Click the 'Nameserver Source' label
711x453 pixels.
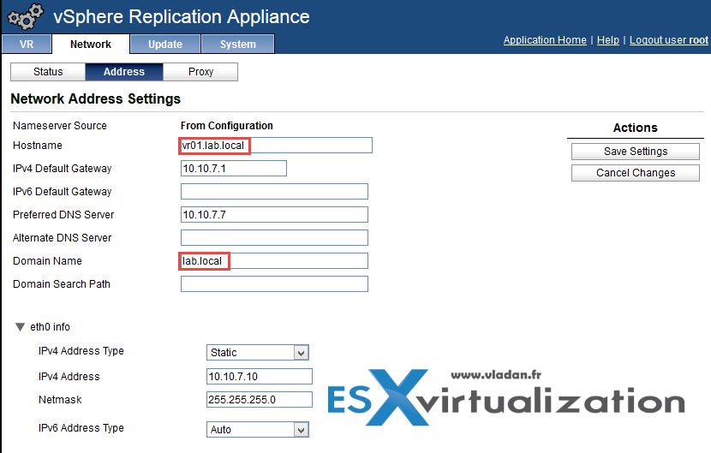(x=60, y=126)
